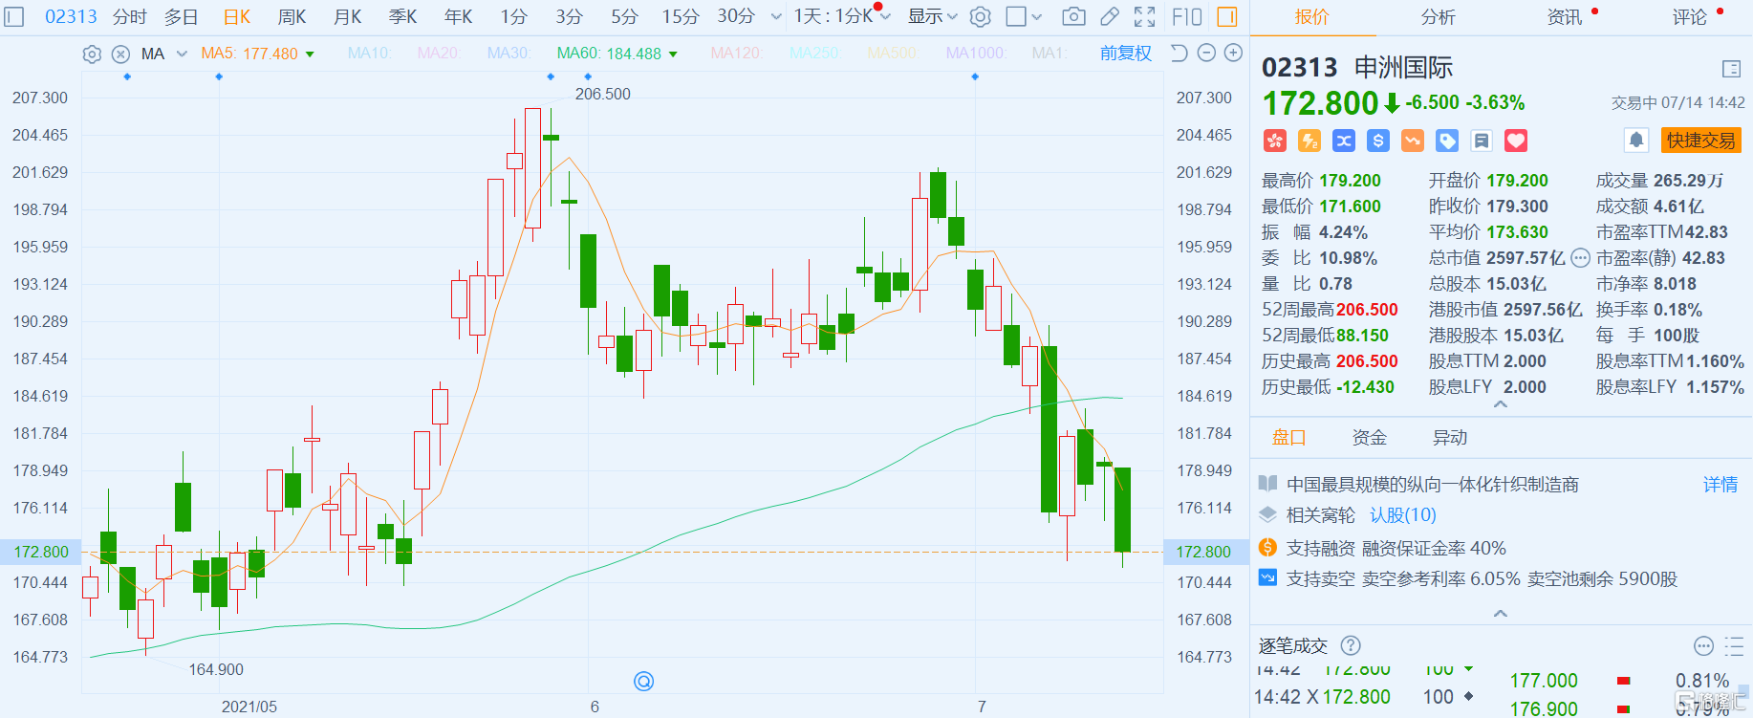This screenshot has width=1753, height=718.
Task: Click the price alert bell icon
Action: [x=1636, y=141]
